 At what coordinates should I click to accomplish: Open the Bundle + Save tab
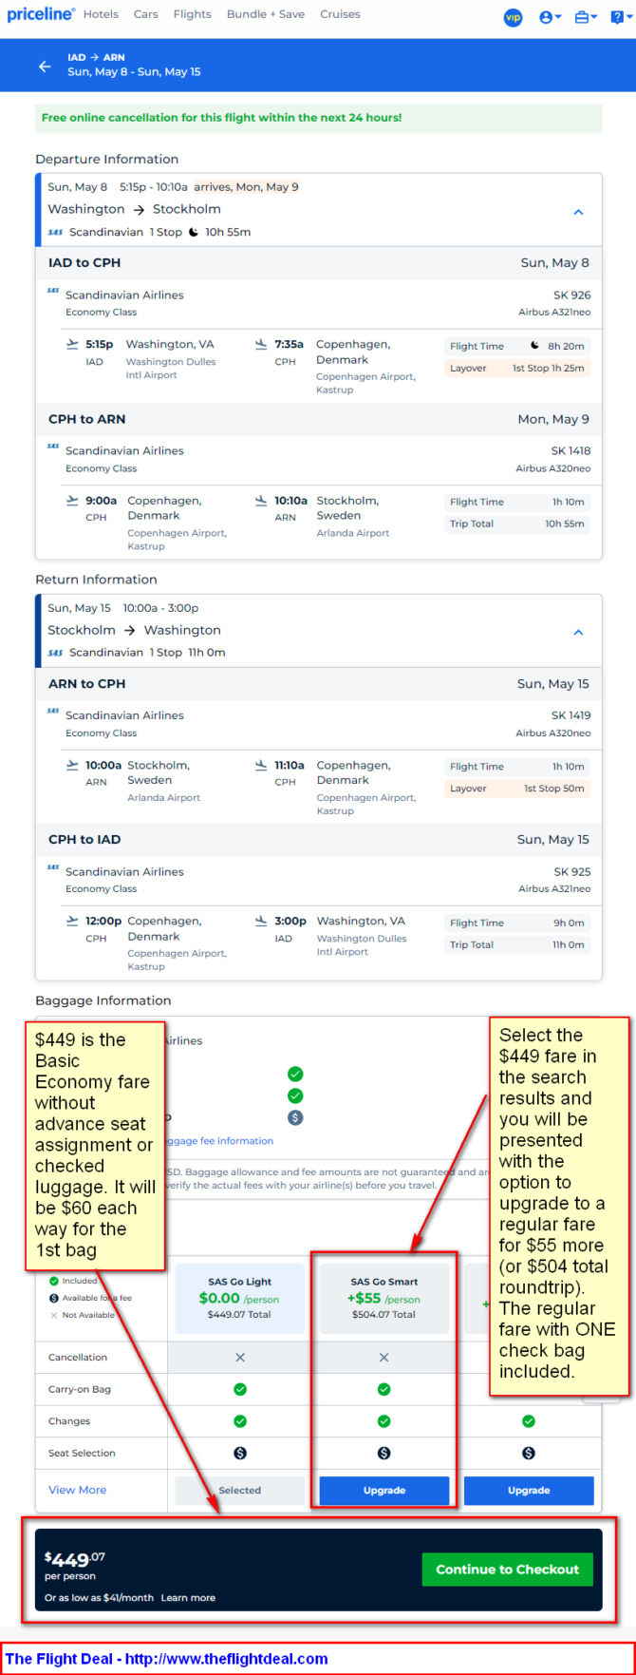(x=266, y=14)
